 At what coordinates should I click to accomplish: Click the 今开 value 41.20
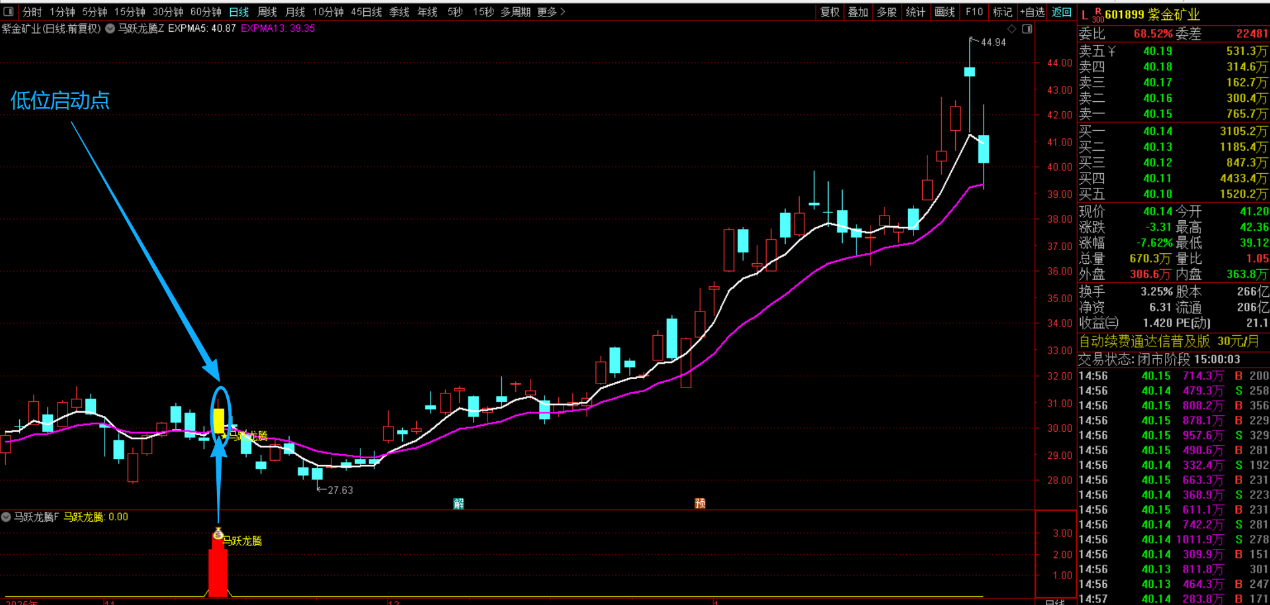pyautogui.click(x=1254, y=212)
